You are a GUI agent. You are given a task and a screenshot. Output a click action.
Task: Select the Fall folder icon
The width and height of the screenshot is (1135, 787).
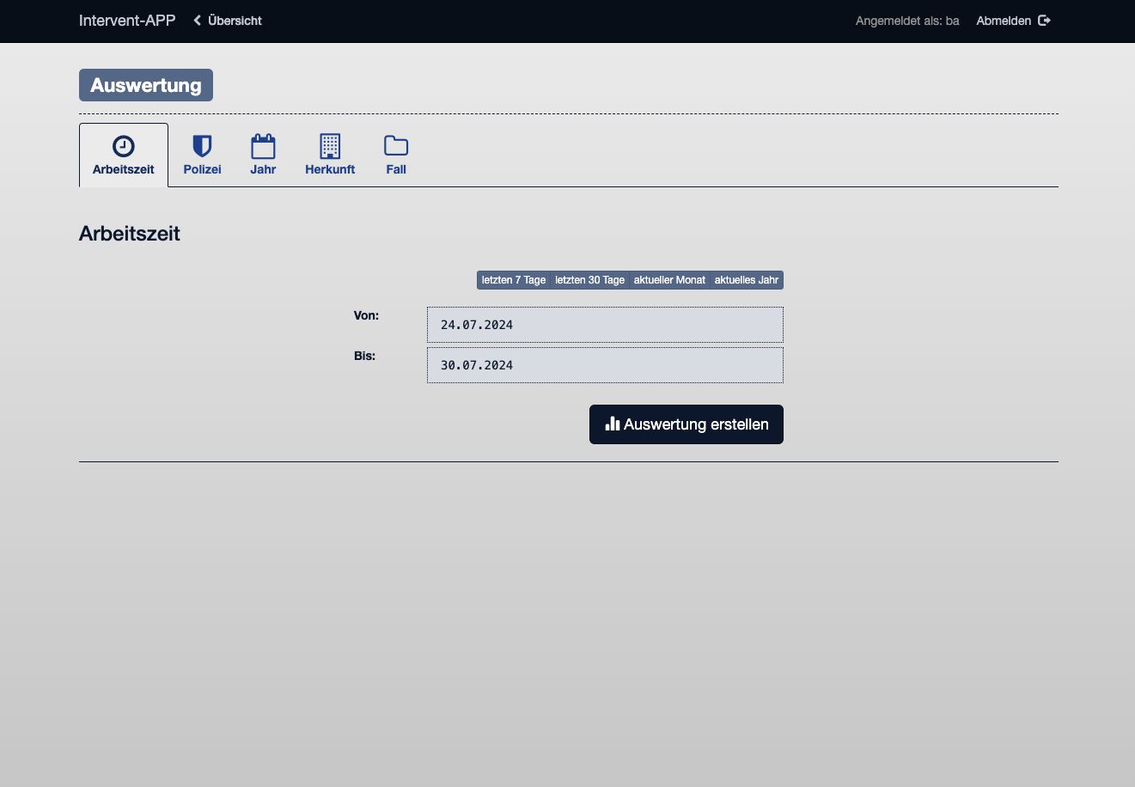(396, 145)
